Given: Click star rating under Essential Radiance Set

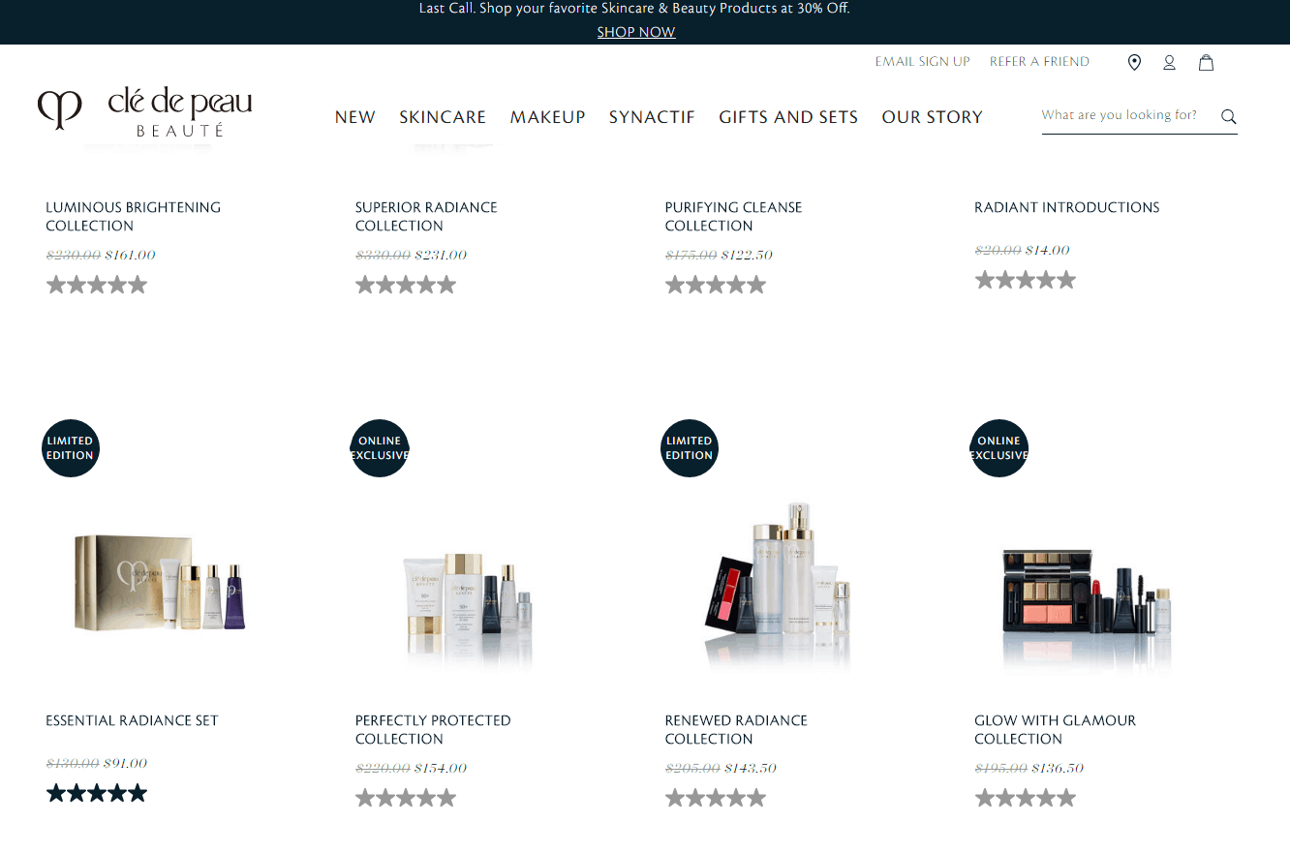Looking at the screenshot, I should (x=97, y=793).
